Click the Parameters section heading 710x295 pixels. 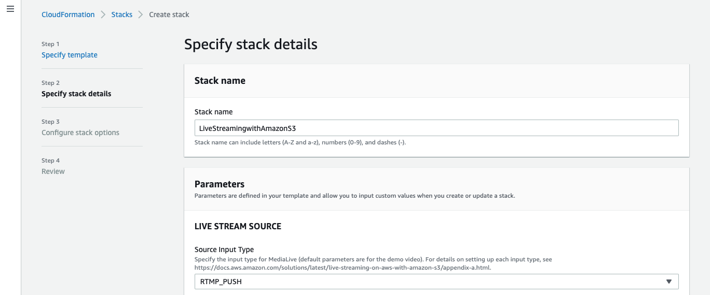220,184
